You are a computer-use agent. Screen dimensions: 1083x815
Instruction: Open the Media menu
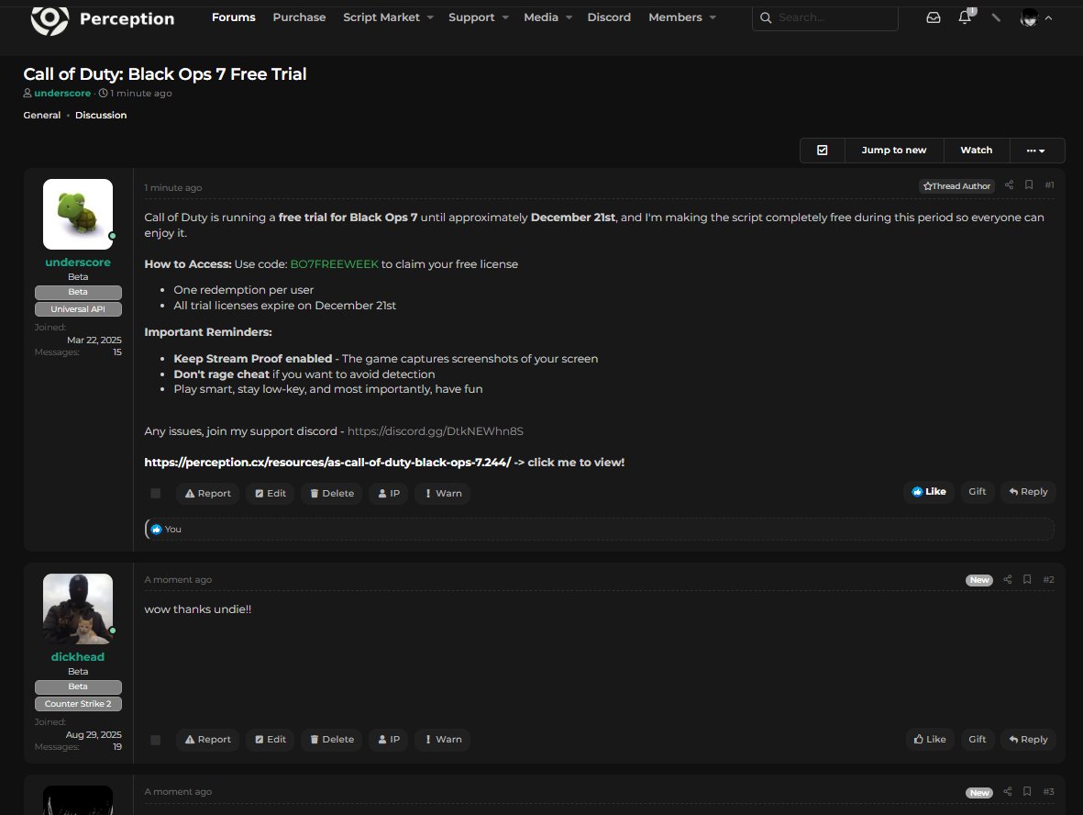tap(541, 17)
